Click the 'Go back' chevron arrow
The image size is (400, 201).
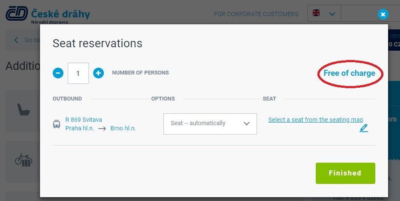[16, 40]
